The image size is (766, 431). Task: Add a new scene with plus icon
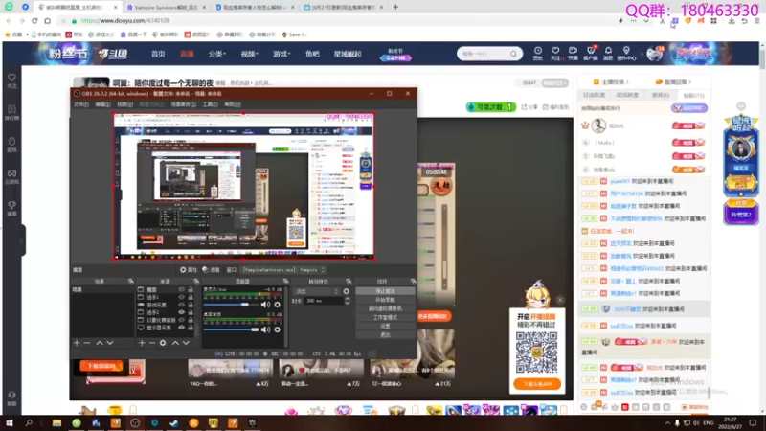click(x=77, y=343)
